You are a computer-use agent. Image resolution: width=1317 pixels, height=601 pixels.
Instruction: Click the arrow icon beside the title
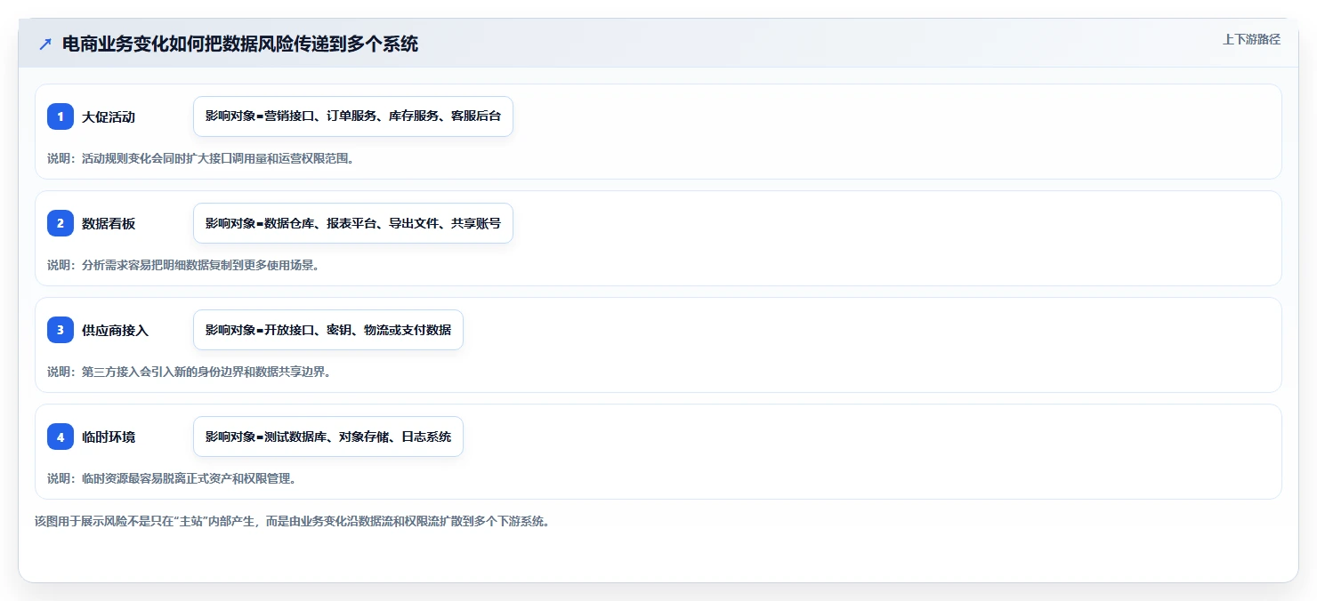tap(45, 44)
